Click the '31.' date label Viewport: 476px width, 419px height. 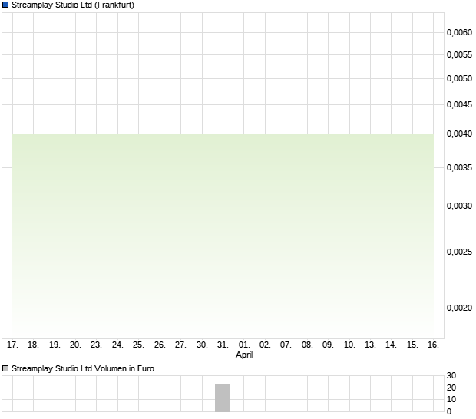pyautogui.click(x=223, y=345)
